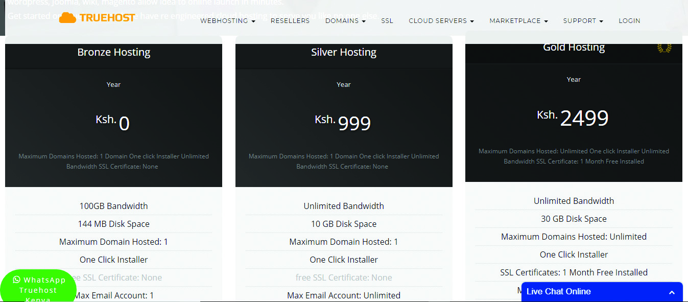
Task: Open the WhatsApp Truehost Kenya chat button
Action: click(x=38, y=286)
